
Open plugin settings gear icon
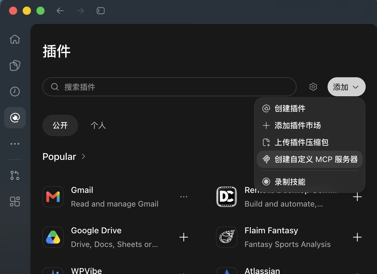tap(313, 87)
